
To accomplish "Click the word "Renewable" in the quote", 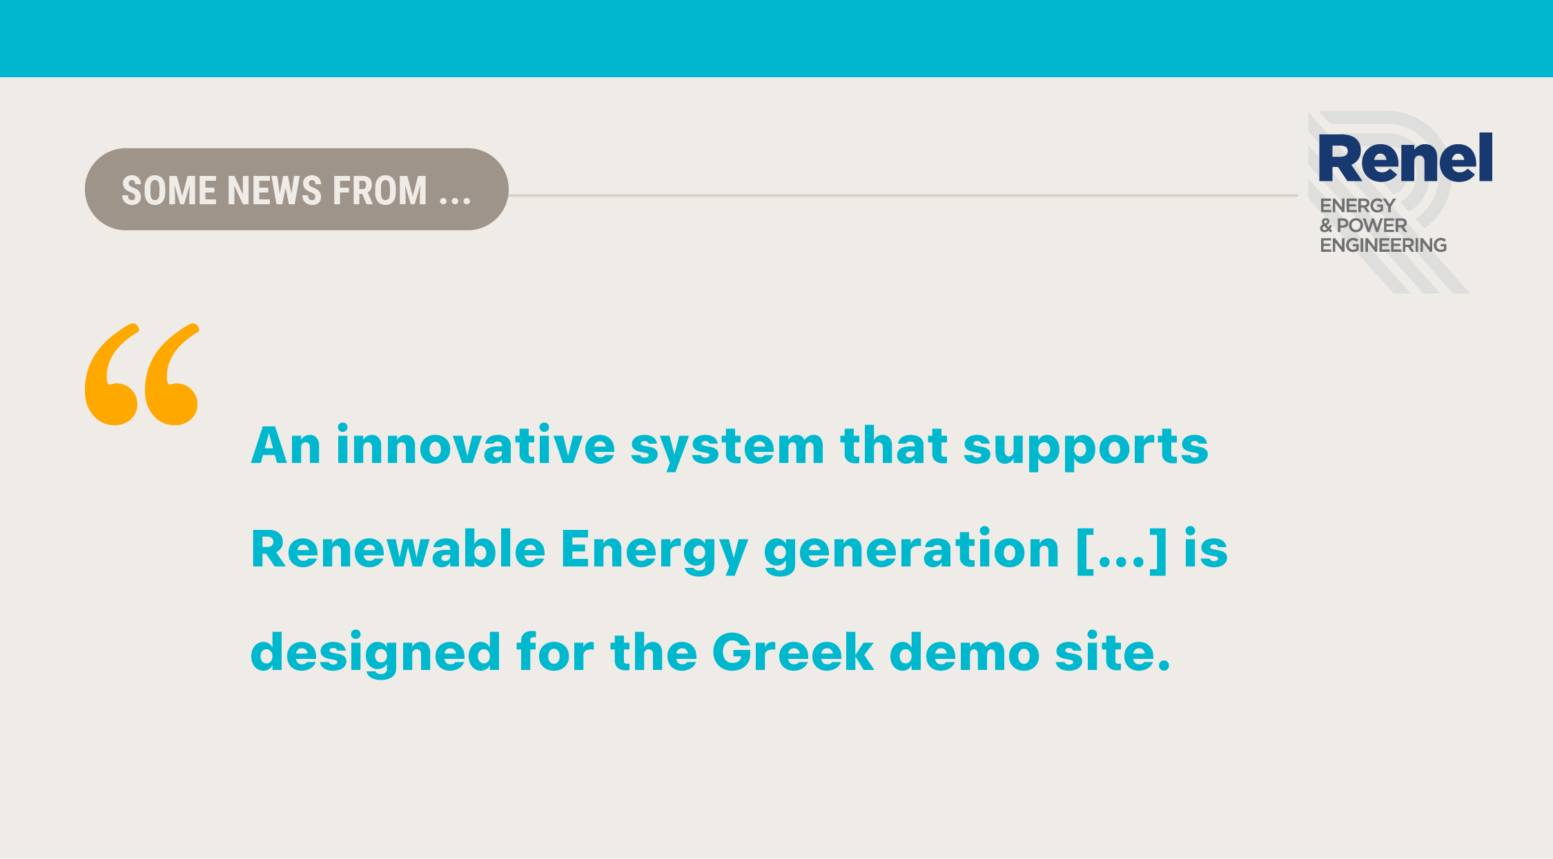I will pos(398,549).
